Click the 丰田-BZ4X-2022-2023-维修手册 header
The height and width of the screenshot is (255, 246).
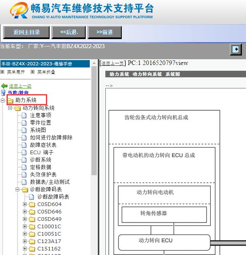[x=45, y=64]
